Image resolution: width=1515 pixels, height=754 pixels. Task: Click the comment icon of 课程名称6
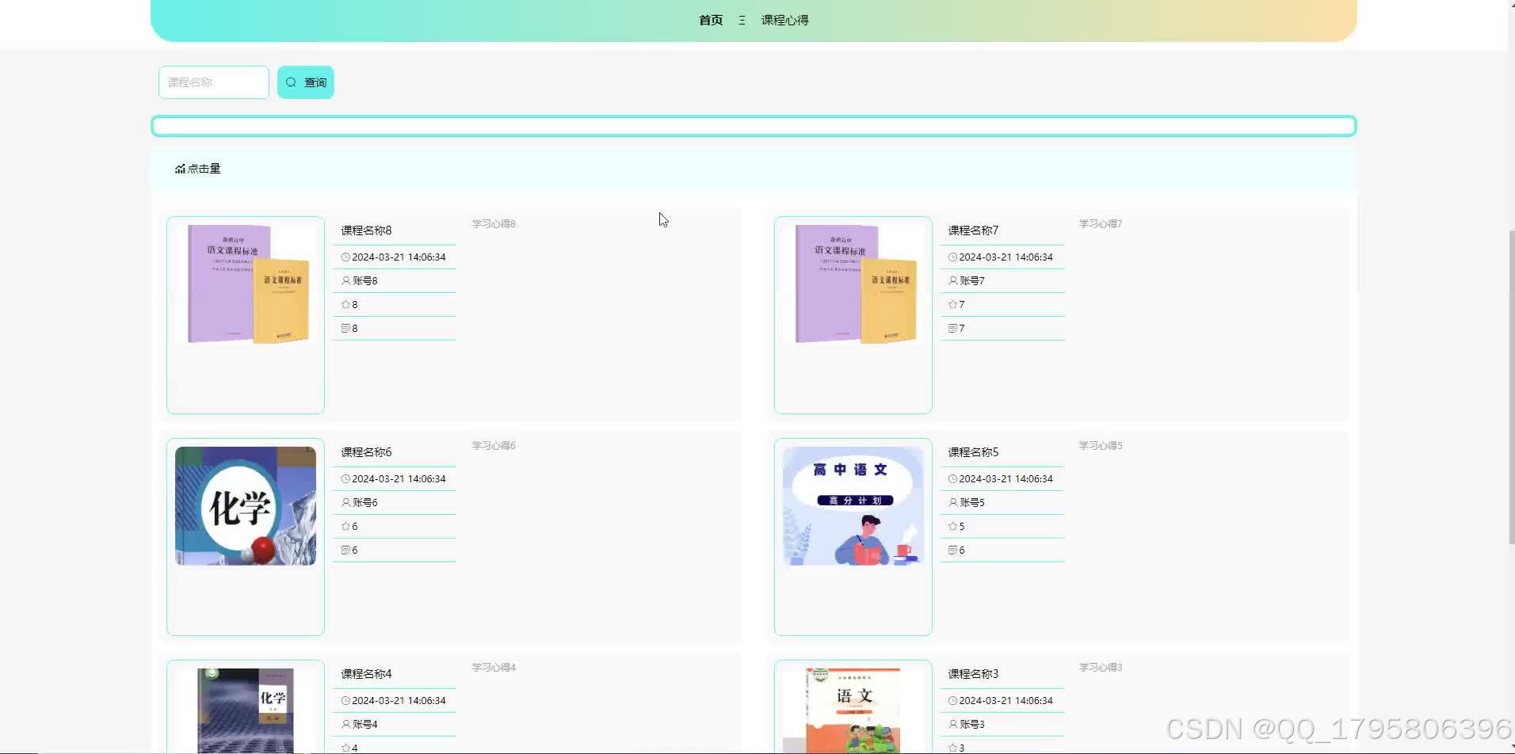[x=345, y=550]
